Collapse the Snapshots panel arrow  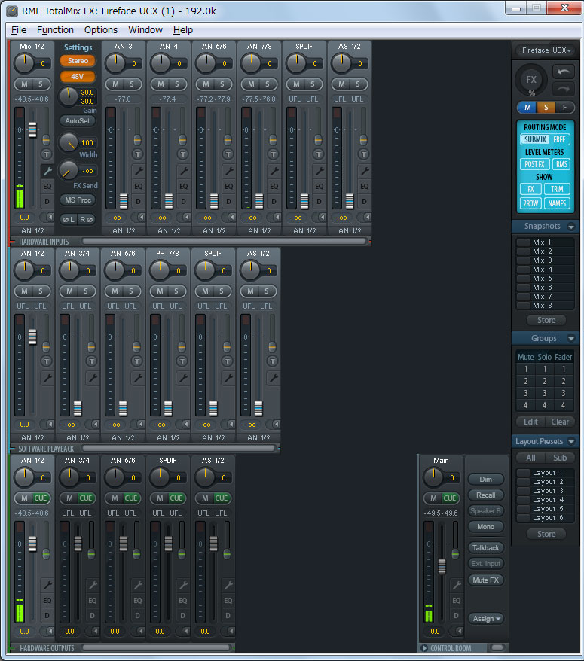(571, 227)
